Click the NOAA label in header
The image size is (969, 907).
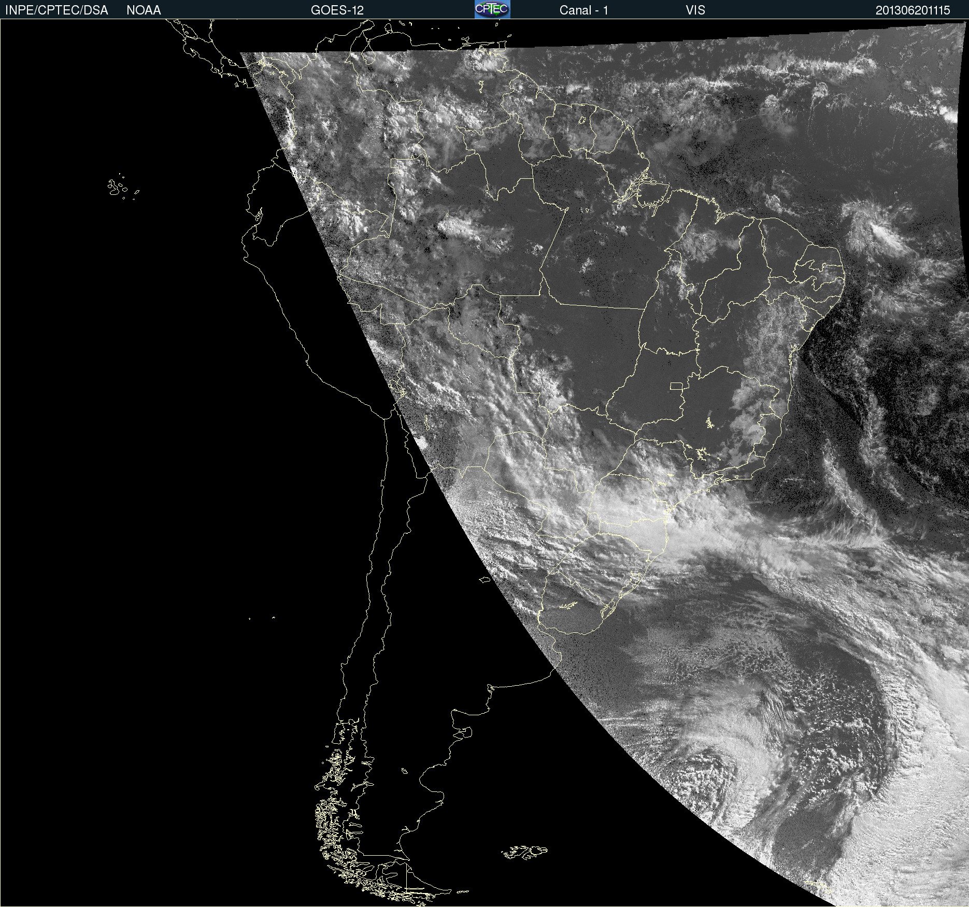144,10
